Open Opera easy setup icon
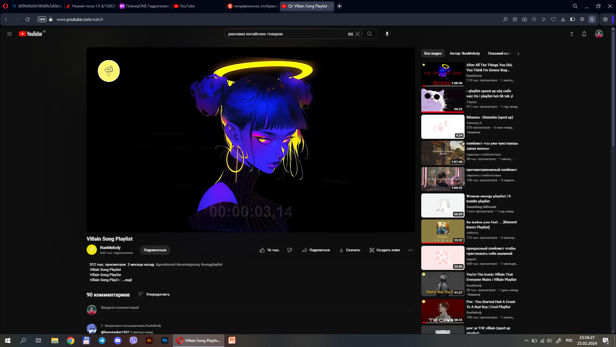Viewport: 616px width, 347px height. click(x=582, y=19)
